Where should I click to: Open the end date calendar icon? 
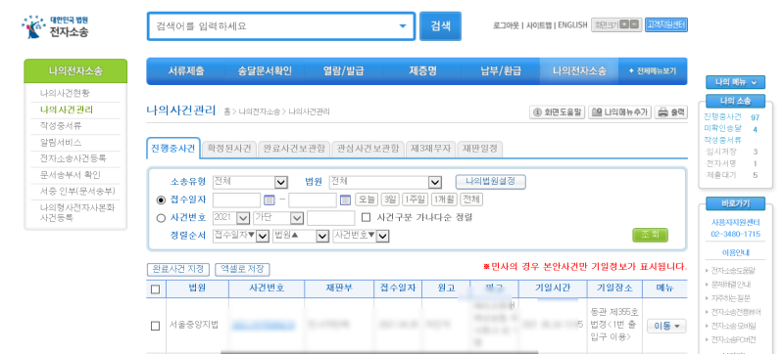pyautogui.click(x=345, y=199)
